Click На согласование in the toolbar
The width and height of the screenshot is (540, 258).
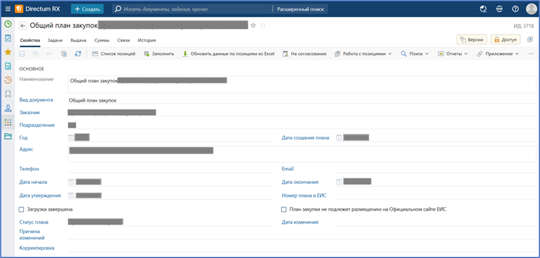[304, 54]
